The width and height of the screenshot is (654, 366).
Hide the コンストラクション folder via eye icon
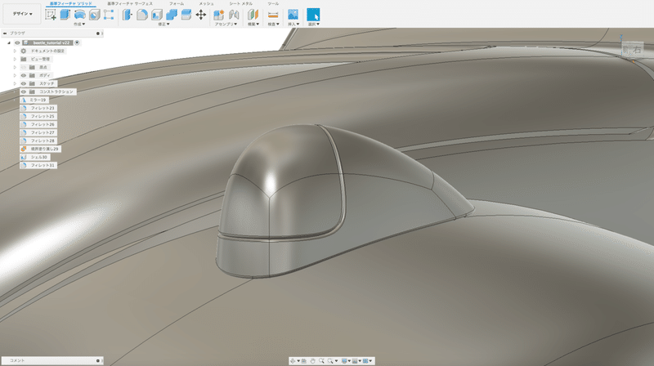click(24, 91)
